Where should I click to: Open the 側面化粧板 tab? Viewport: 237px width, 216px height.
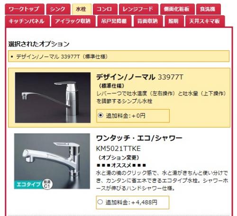tap(177, 9)
